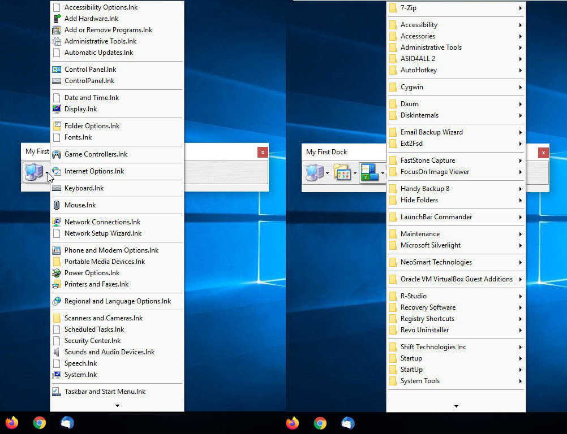This screenshot has height=434, width=567.
Task: Click the Mouse.lnk icon
Action: tap(57, 205)
